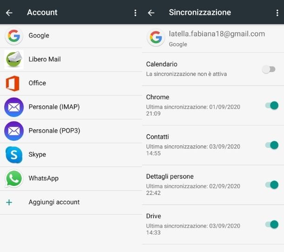Disable Chrome synchronization switch
The width and height of the screenshot is (284, 252).
pos(272,106)
